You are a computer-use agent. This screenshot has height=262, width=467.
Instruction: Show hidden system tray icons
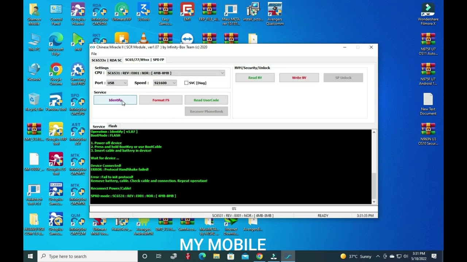click(378, 256)
